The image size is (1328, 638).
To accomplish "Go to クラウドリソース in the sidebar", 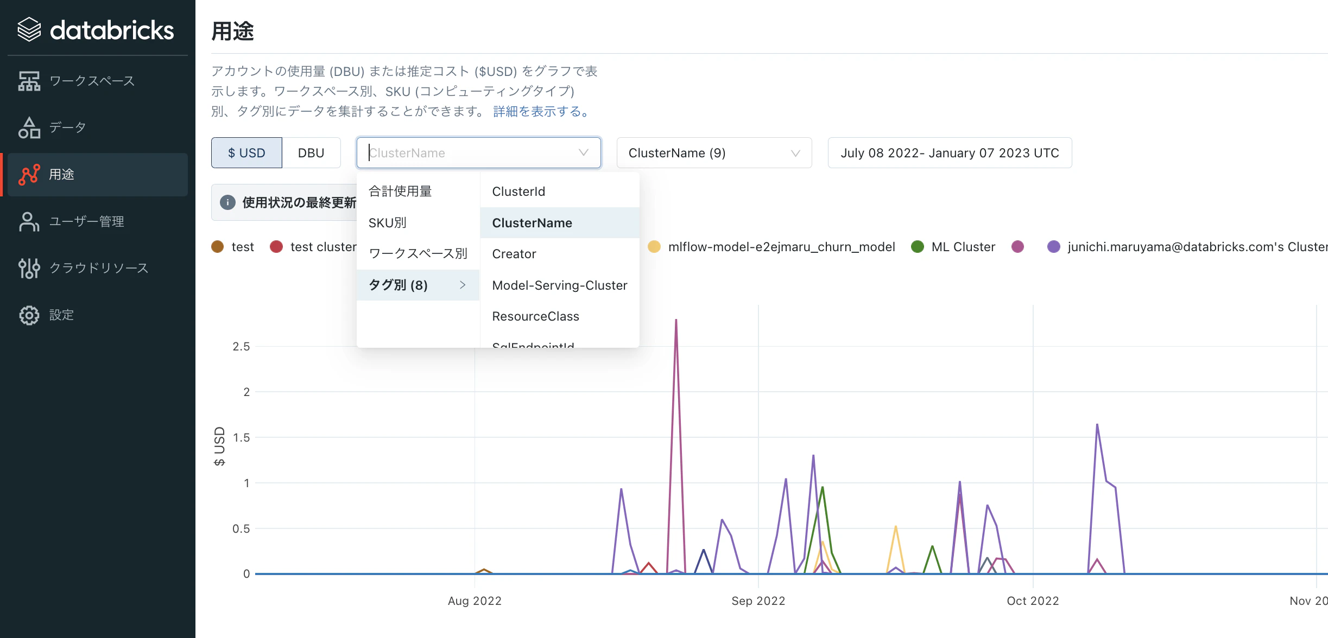I will click(x=99, y=268).
